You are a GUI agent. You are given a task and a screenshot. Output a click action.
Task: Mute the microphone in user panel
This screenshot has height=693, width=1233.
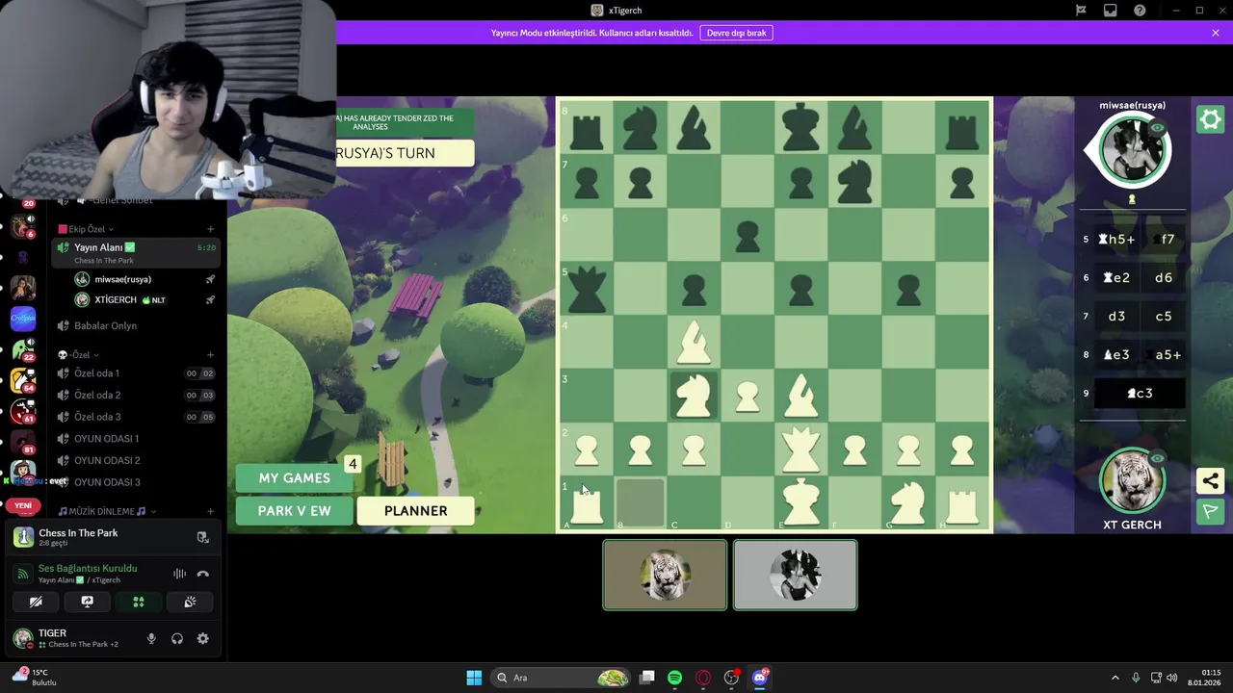151,638
